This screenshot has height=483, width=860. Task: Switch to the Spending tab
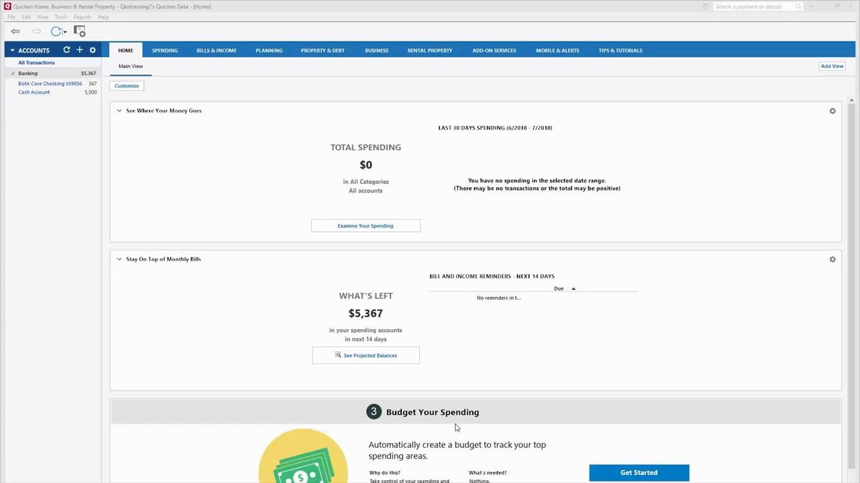[165, 51]
